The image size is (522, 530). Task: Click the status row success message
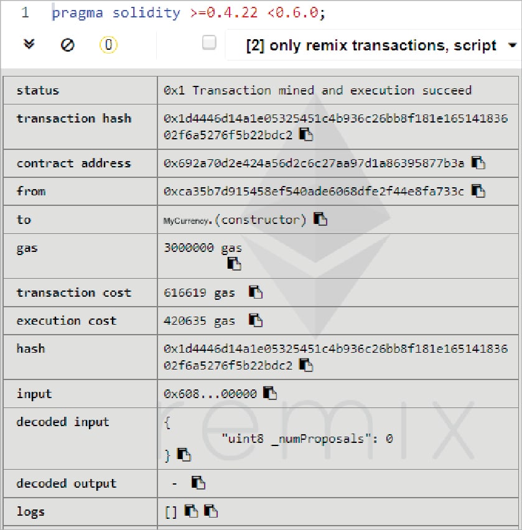click(317, 90)
